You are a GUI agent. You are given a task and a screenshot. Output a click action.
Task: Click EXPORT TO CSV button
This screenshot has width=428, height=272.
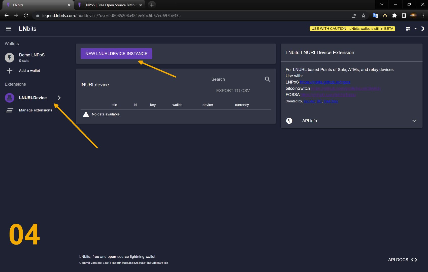point(233,91)
